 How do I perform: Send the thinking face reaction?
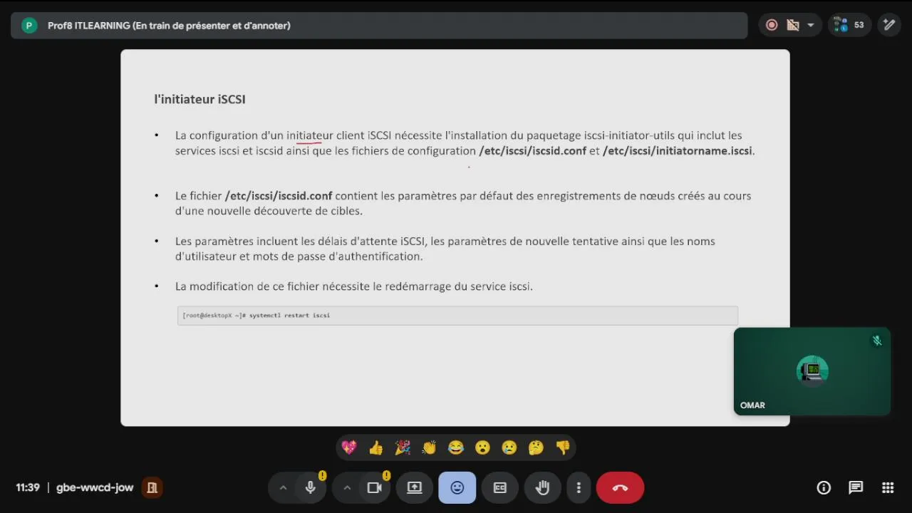tap(536, 447)
